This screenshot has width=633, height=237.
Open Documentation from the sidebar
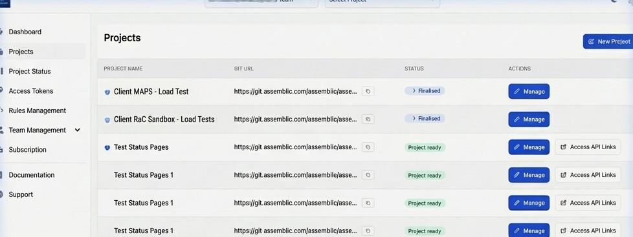[x=32, y=175]
